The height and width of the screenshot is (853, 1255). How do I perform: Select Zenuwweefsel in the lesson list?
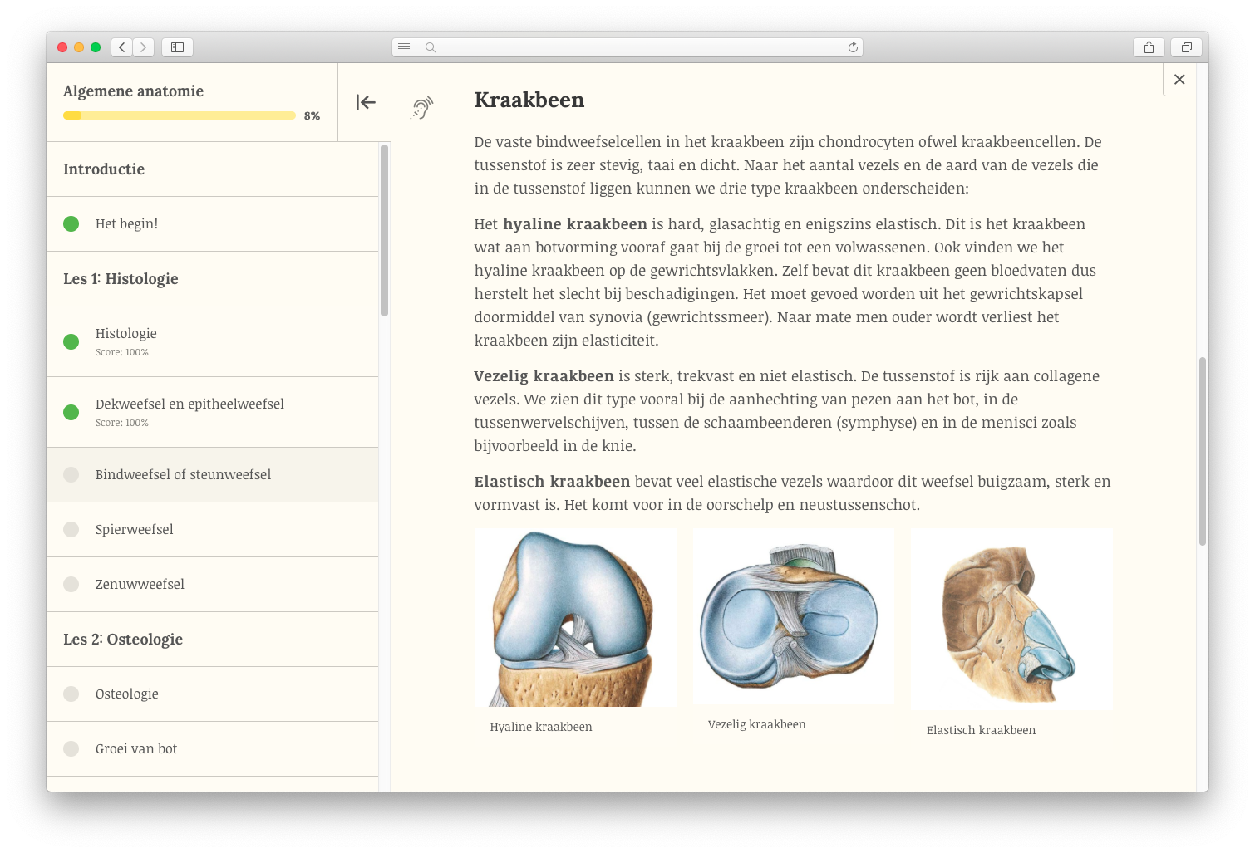coord(140,584)
